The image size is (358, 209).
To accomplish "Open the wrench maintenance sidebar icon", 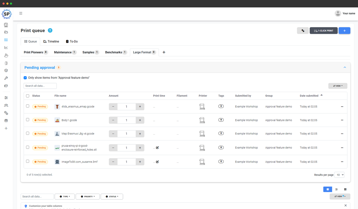I will coord(6,78).
